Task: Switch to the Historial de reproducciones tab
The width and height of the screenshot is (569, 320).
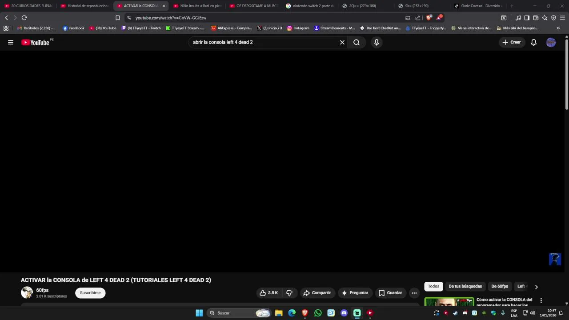Action: click(85, 6)
